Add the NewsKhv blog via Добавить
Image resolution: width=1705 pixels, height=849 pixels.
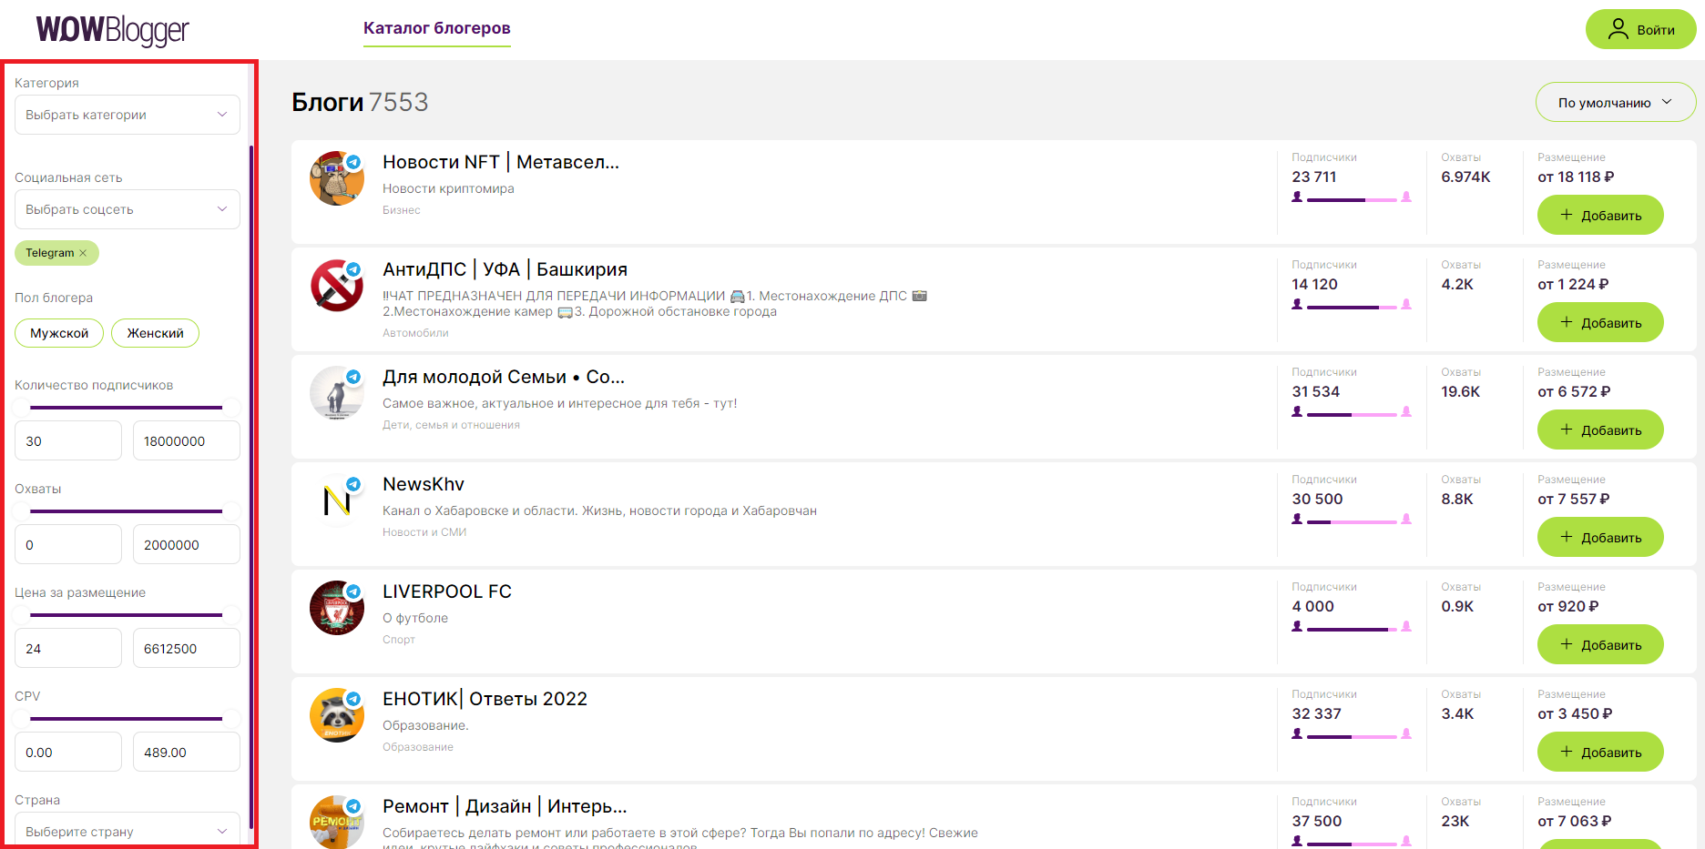[x=1600, y=538]
